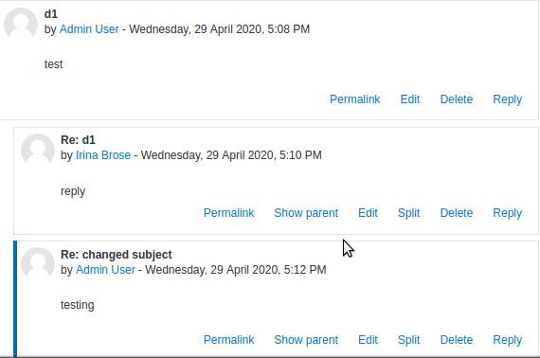Open Admin User profile on changed subject post
Image resolution: width=540 pixels, height=358 pixels.
(105, 270)
